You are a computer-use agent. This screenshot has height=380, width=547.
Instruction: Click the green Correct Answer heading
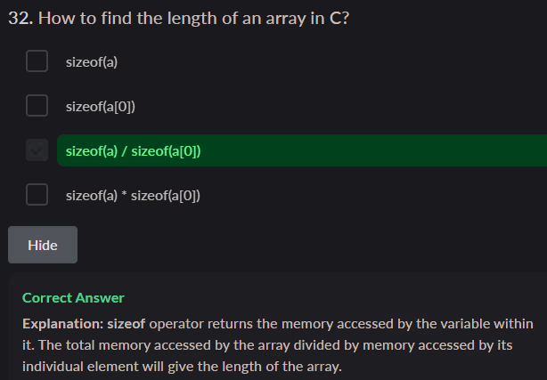[73, 298]
